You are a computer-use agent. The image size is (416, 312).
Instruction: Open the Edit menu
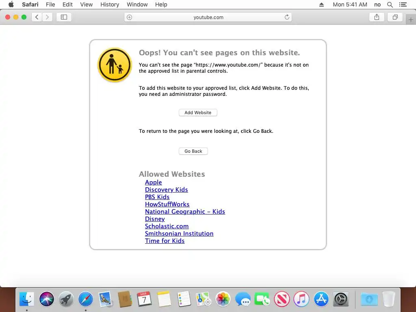67,4
